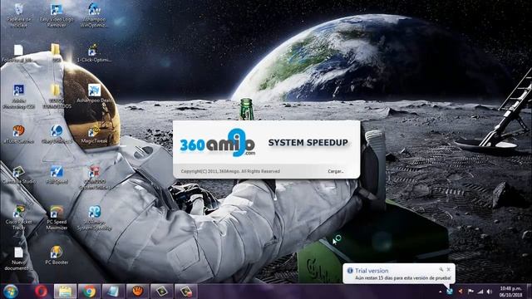
Task: Click the Trial version balloon title
Action: click(372, 271)
